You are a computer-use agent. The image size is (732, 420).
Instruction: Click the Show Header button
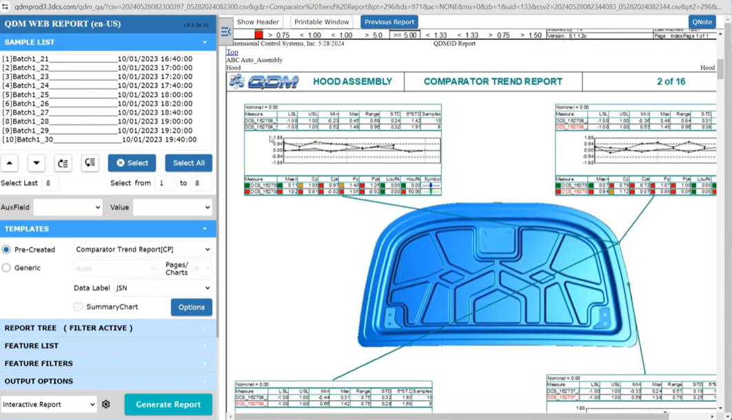258,22
